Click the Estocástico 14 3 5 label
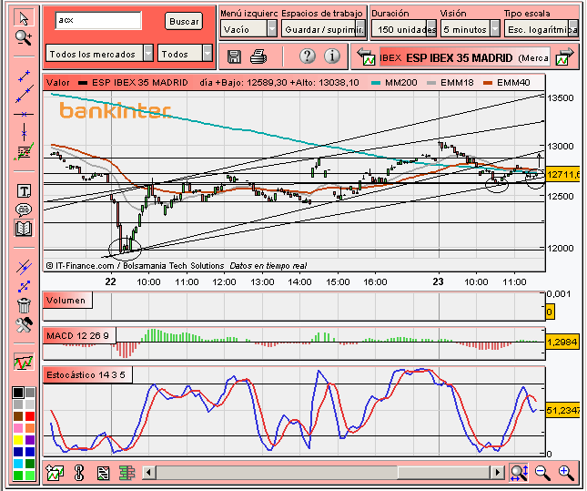 tap(86, 374)
